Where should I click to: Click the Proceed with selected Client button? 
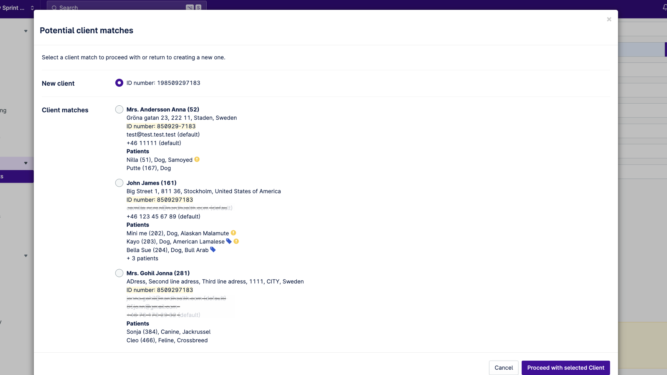[566, 368]
